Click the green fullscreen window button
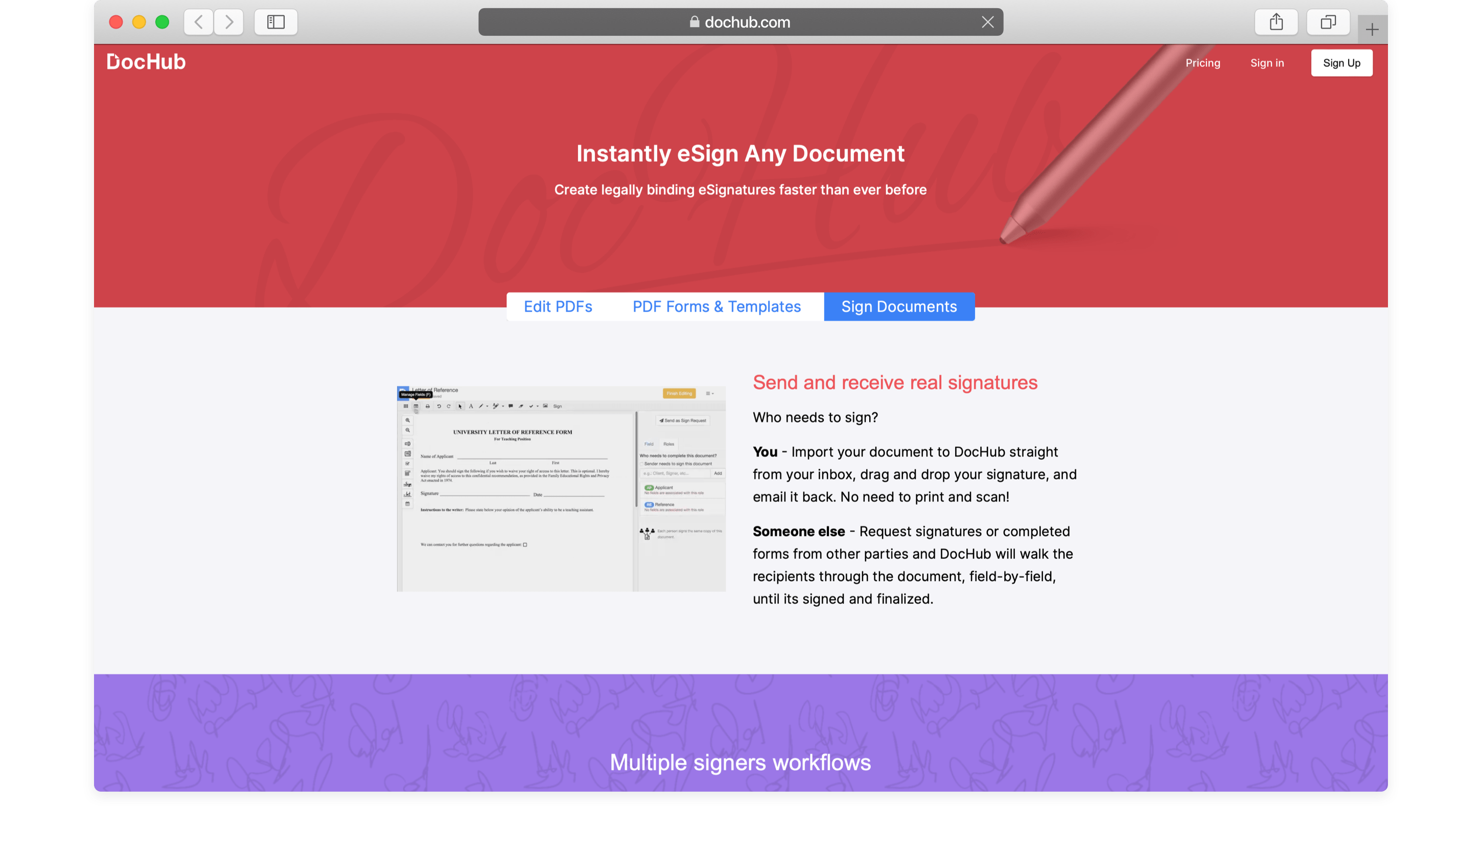The height and width of the screenshot is (857, 1482). 163,22
